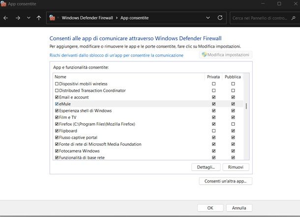Toggle eMule Pubblica checkbox
Image resolution: width=300 pixels, height=217 pixels.
(x=233, y=104)
